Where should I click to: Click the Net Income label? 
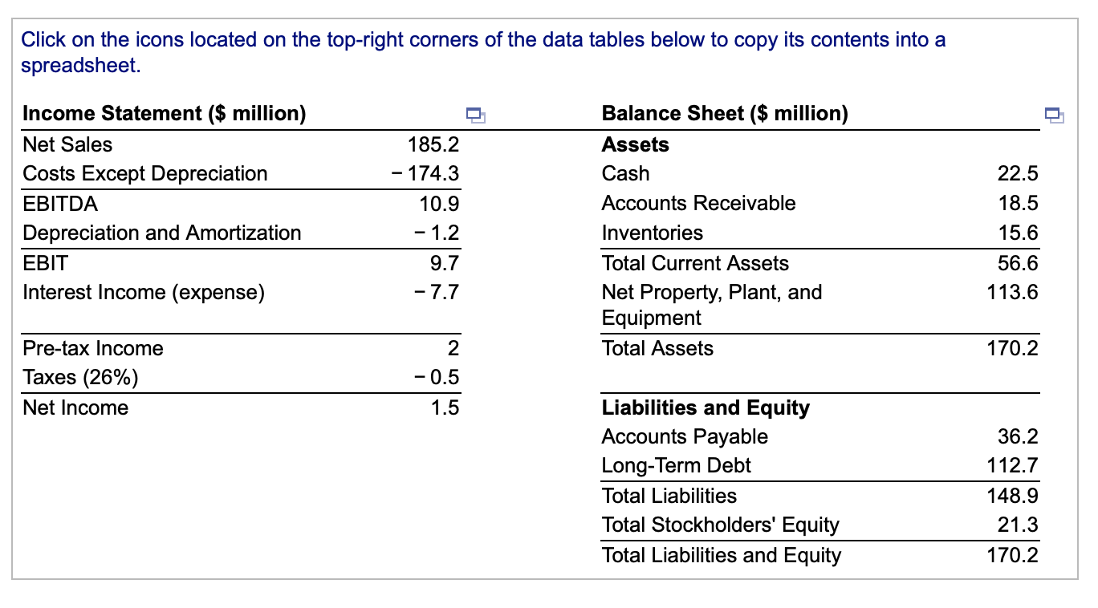click(75, 407)
